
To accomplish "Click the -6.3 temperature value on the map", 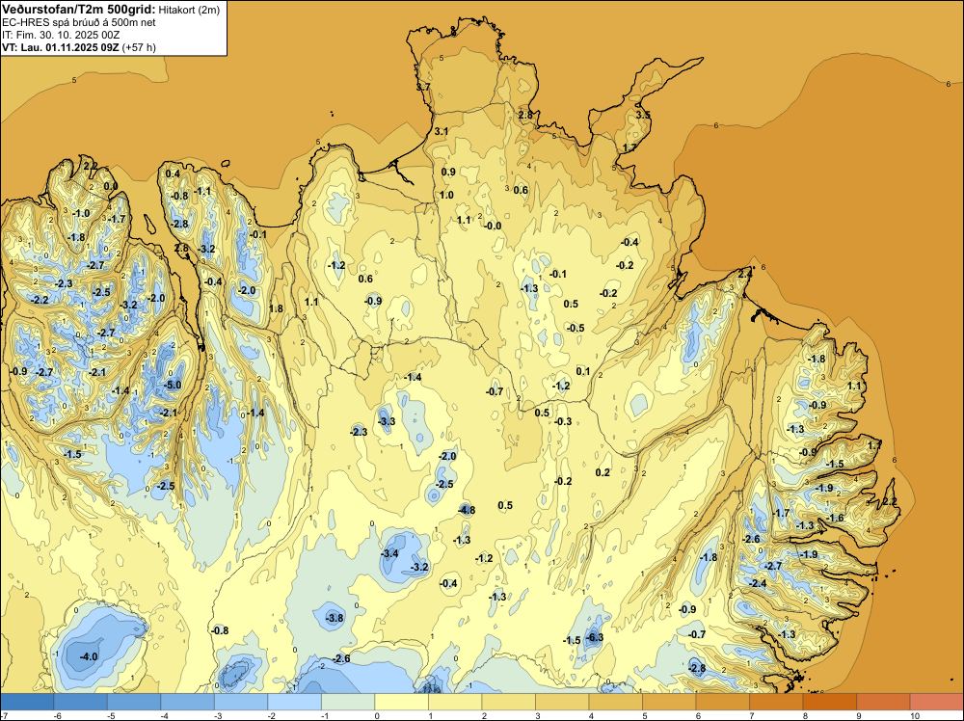I will 595,637.
